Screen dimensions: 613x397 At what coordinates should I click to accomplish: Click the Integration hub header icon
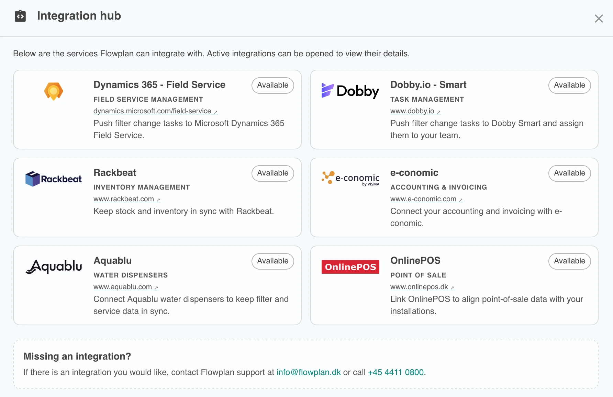tap(20, 16)
